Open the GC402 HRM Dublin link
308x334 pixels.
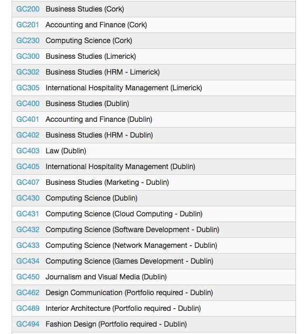click(x=28, y=135)
